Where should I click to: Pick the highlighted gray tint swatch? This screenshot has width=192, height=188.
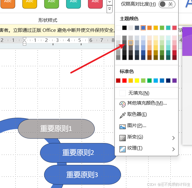tap(131, 43)
